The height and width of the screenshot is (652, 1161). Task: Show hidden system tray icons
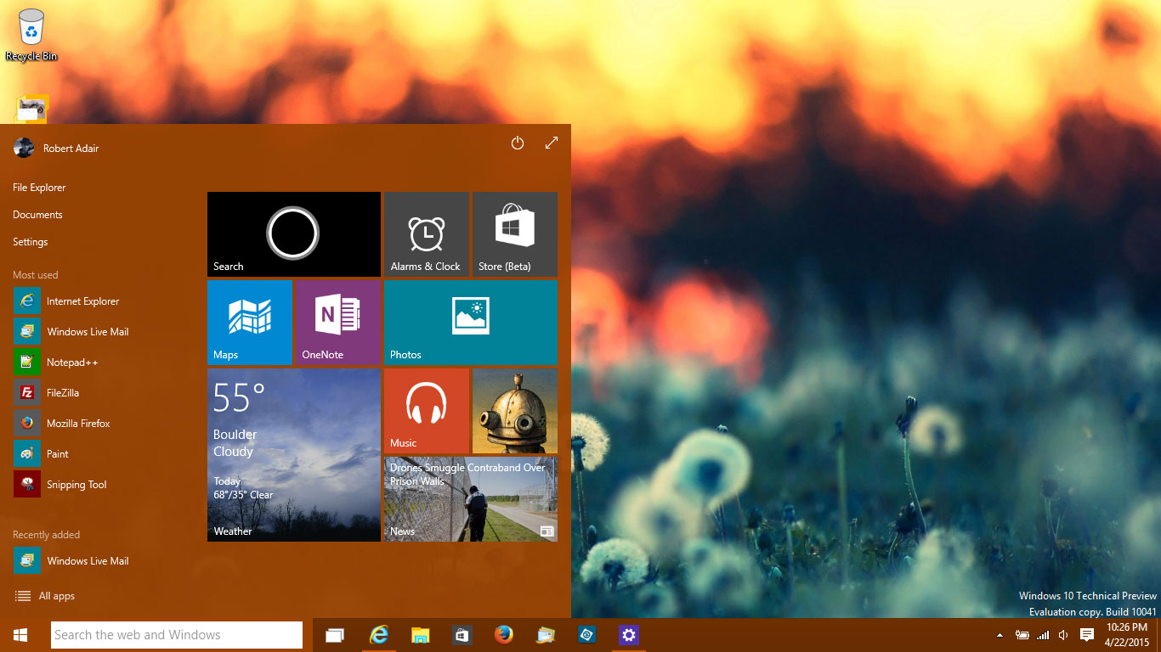1000,635
